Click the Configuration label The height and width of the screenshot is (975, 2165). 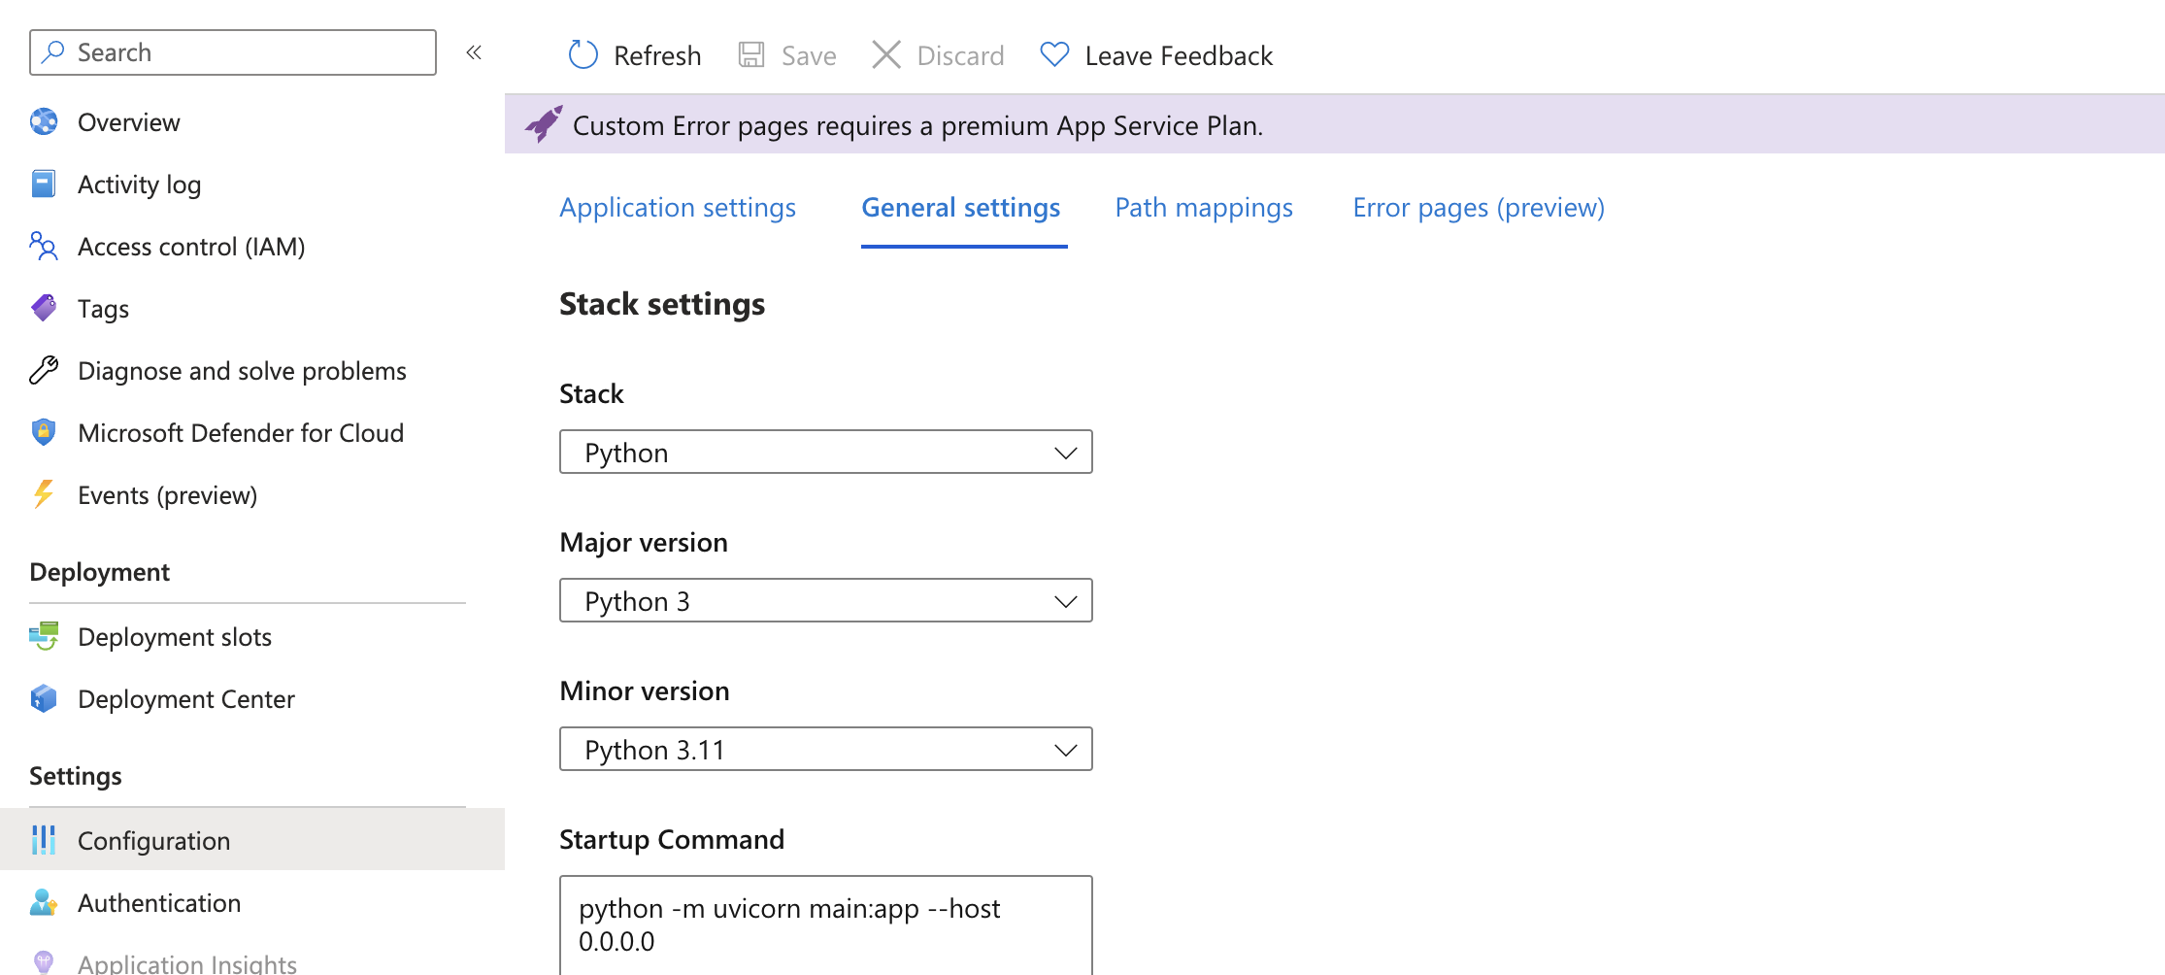point(153,841)
